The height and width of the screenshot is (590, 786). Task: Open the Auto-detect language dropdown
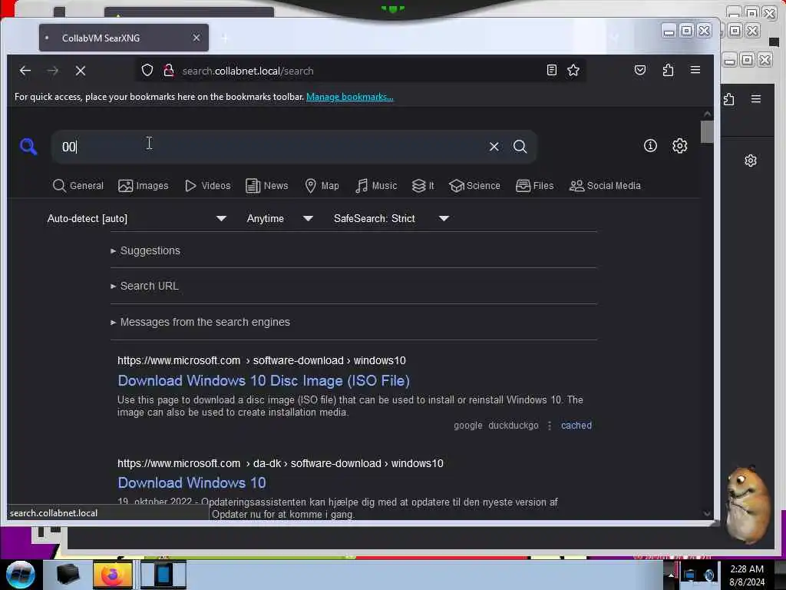click(137, 219)
